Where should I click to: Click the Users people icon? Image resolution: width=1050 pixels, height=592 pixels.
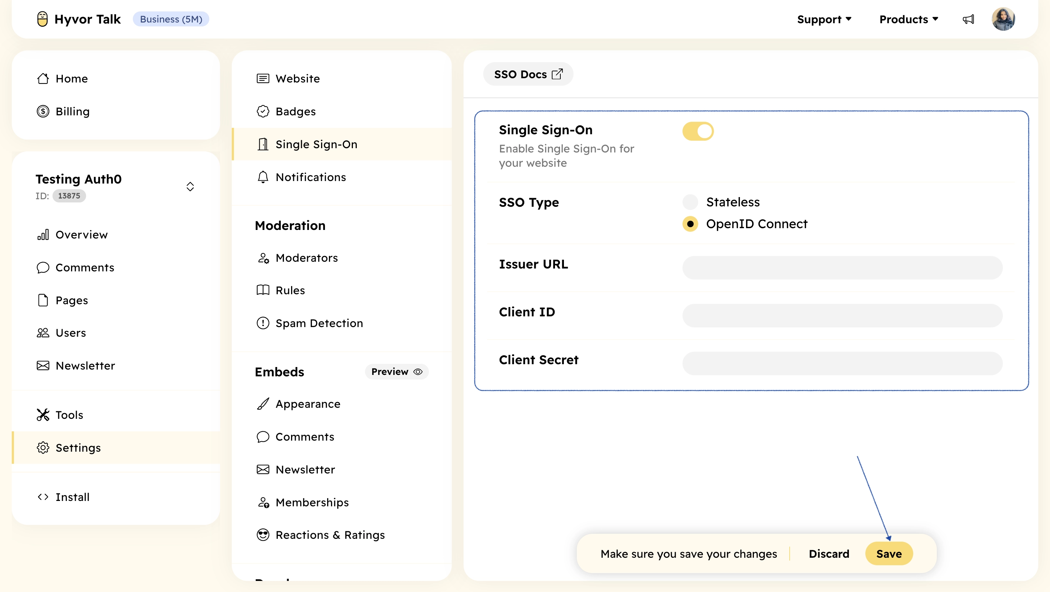tap(43, 333)
